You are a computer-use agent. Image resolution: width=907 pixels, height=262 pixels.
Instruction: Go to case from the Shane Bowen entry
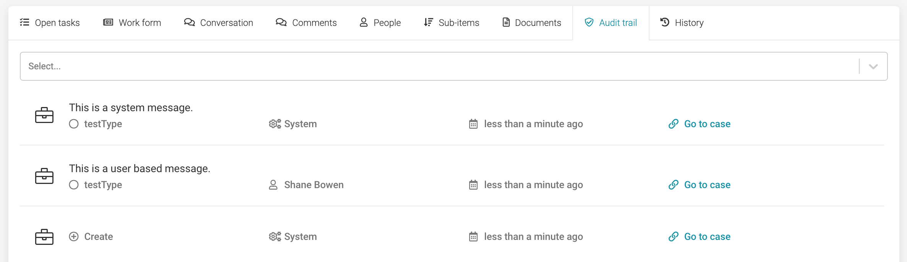707,185
